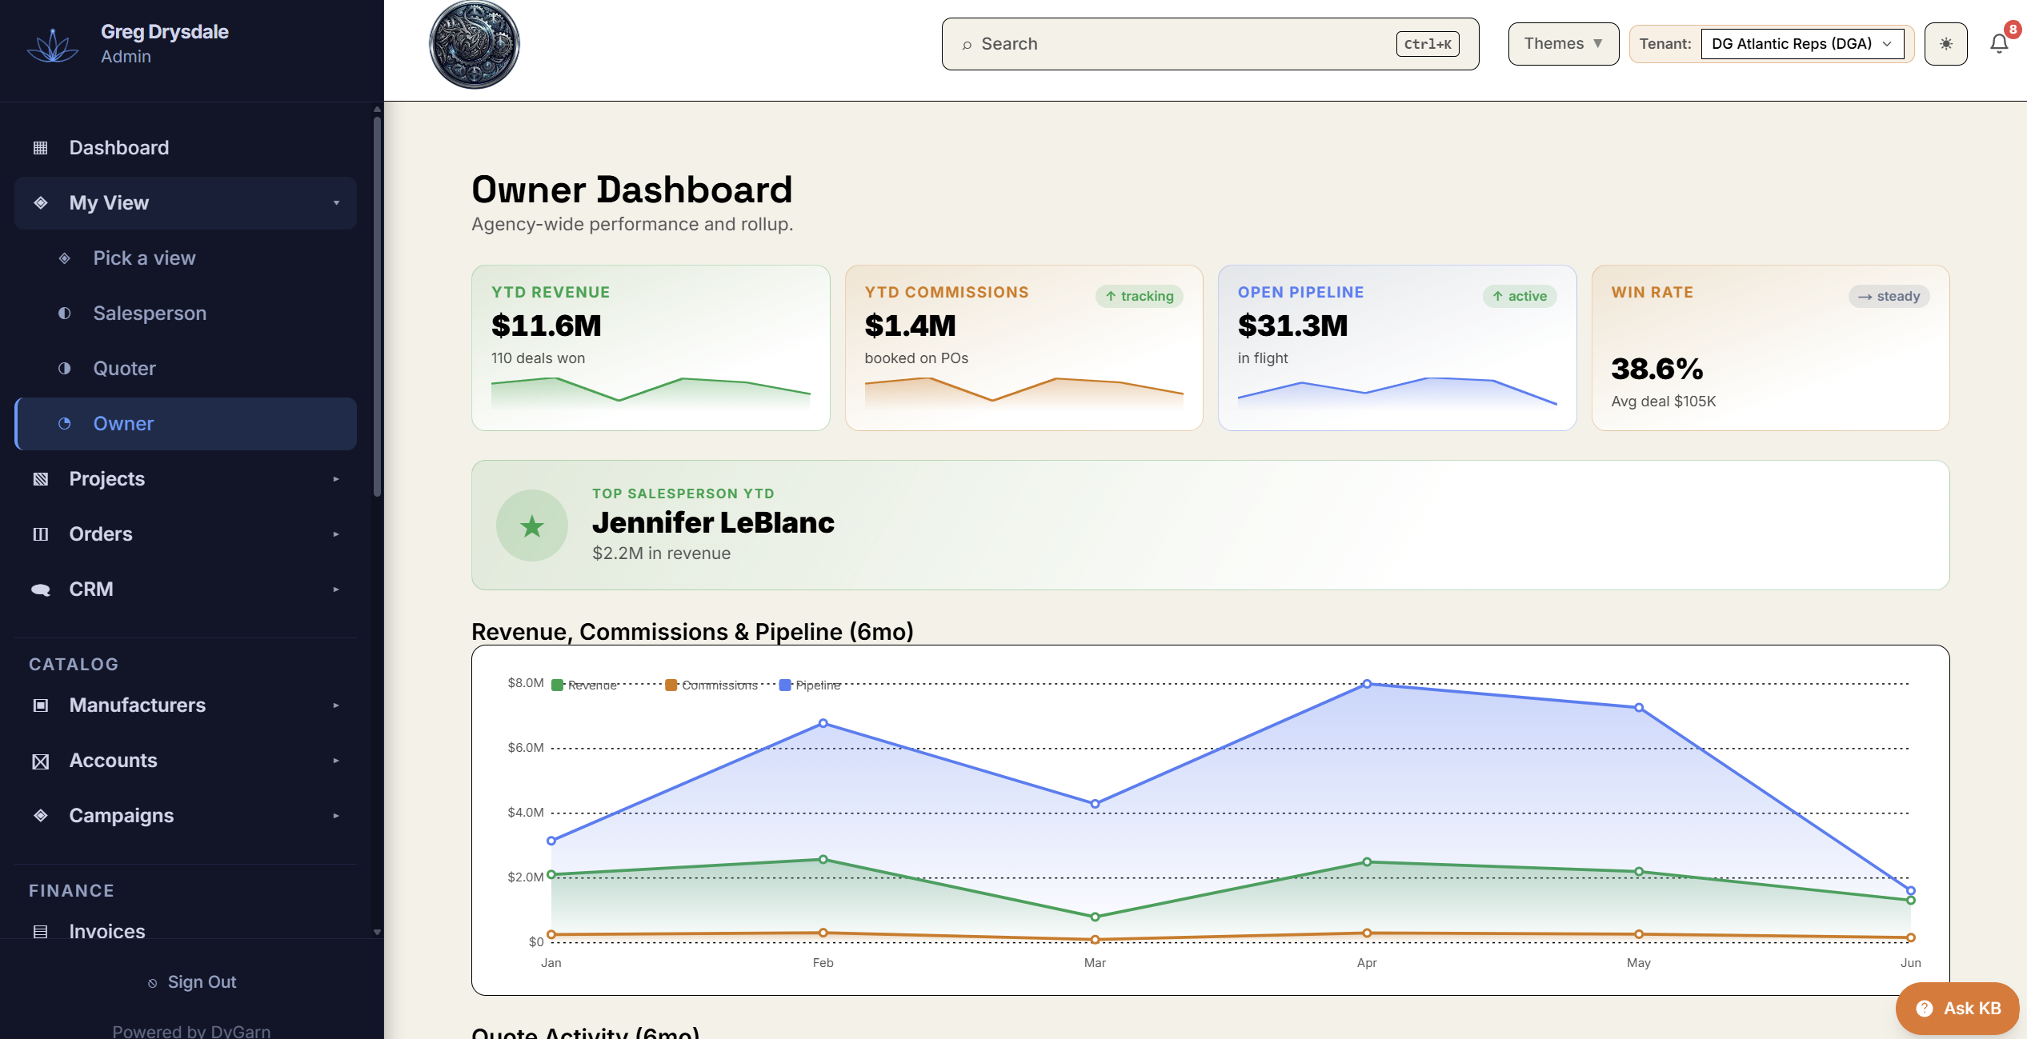Click the My View diamond icon
The height and width of the screenshot is (1039, 2027).
coord(41,203)
